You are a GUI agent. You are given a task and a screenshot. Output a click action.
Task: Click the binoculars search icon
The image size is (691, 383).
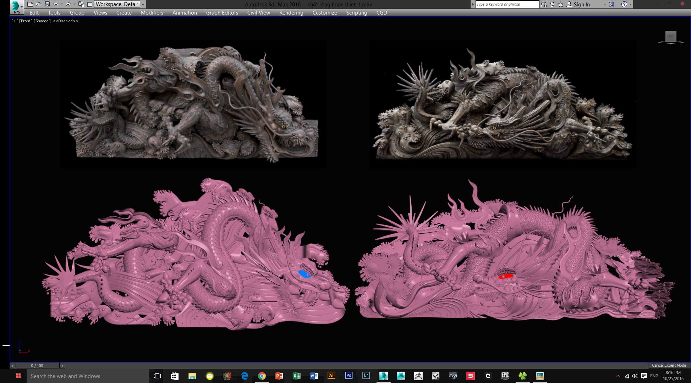(x=544, y=4)
